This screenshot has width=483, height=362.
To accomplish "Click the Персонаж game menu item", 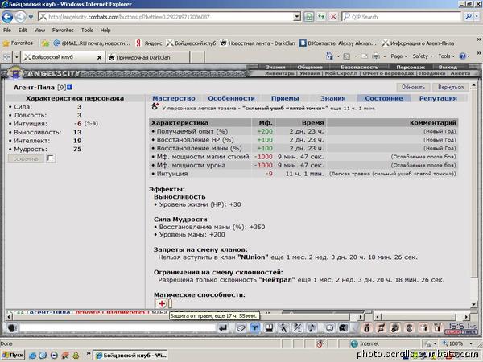I will coord(411,67).
